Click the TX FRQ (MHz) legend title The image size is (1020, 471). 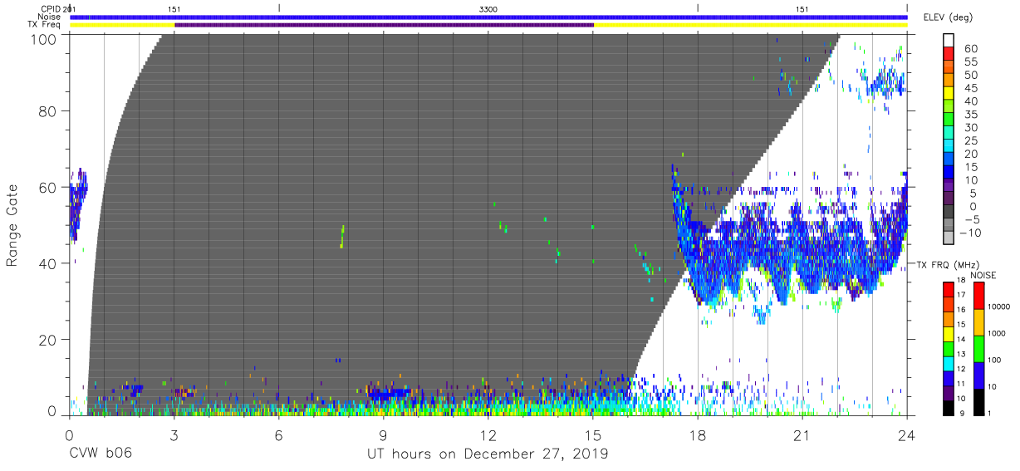click(947, 264)
